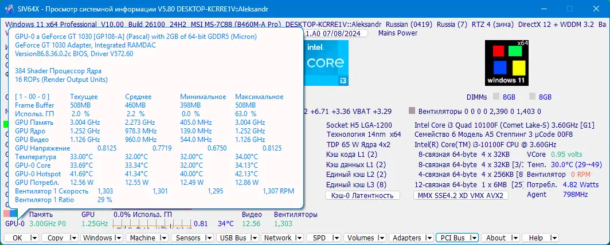The height and width of the screenshot is (245, 610).
Task: Click the Вентилятор 1 Ratio 29 % line
Action: pyautogui.click(x=64, y=200)
